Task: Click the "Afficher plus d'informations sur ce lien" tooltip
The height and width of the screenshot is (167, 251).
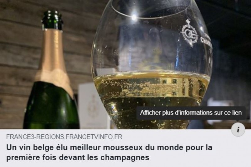Action: pyautogui.click(x=191, y=113)
